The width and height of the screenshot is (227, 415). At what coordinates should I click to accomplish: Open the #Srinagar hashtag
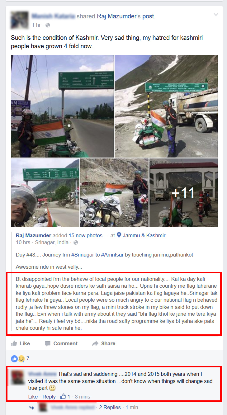coord(83,255)
